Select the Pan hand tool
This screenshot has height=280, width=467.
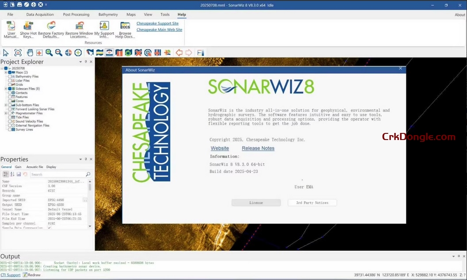(x=30, y=53)
